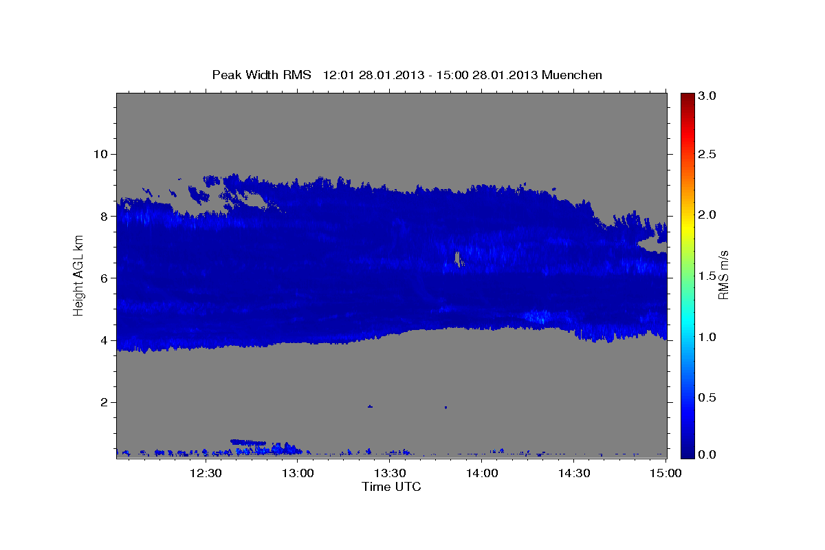Click the plot title 'Peak Width RMS'
825x550 pixels.
pos(261,75)
